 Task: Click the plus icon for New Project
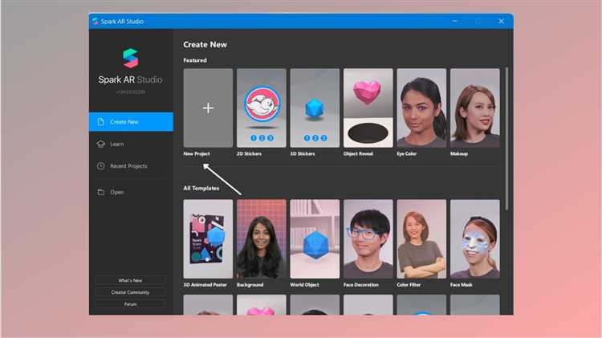click(208, 108)
